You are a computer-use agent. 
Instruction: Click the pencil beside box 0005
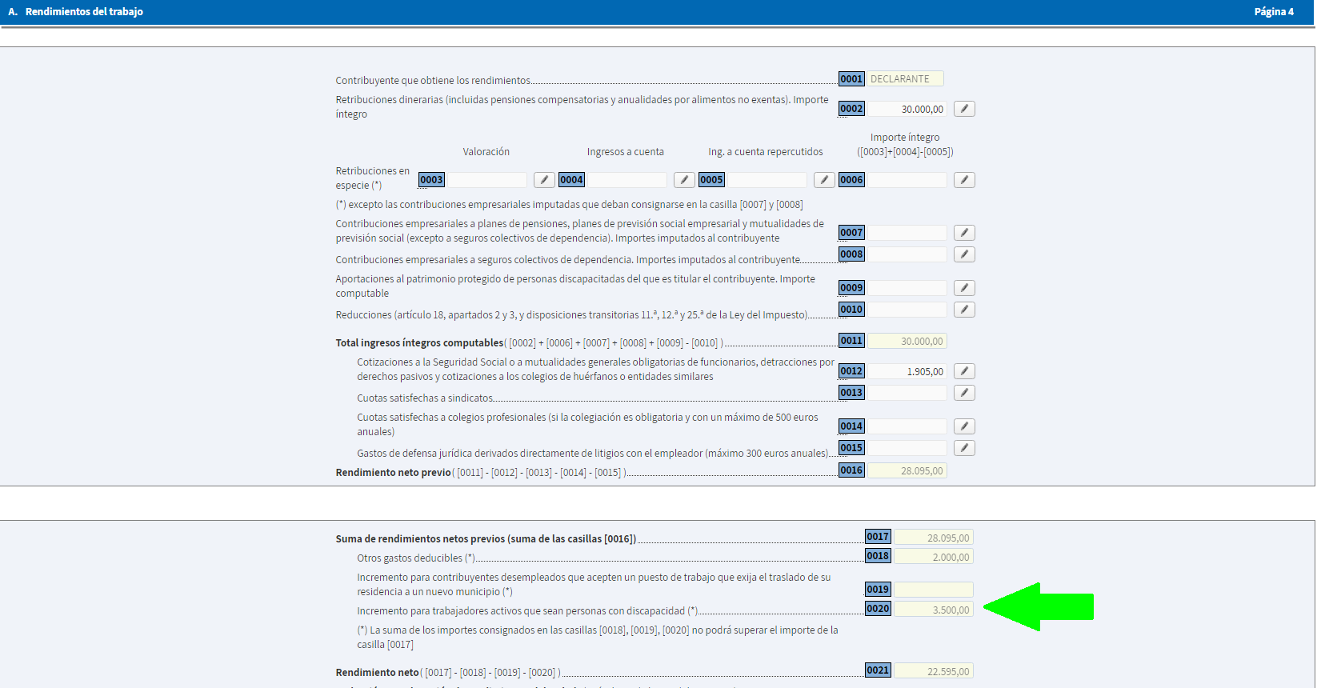pos(824,180)
